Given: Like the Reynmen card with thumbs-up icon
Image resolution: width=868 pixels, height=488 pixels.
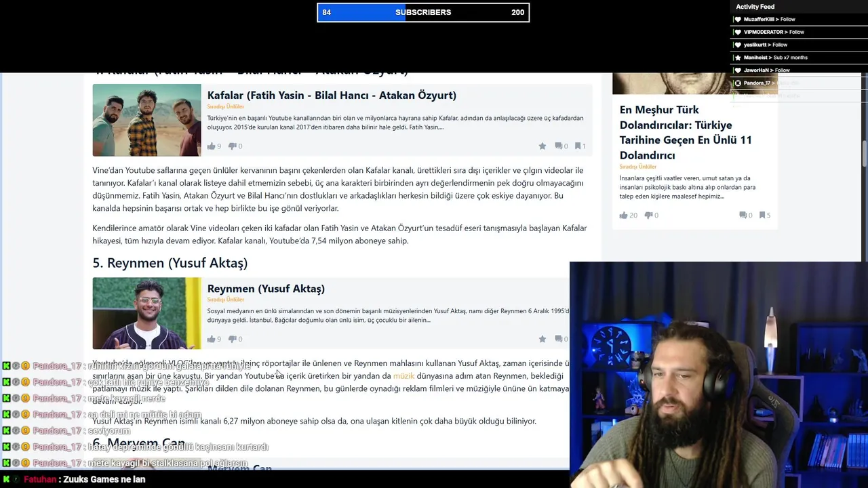Looking at the screenshot, I should 211,339.
